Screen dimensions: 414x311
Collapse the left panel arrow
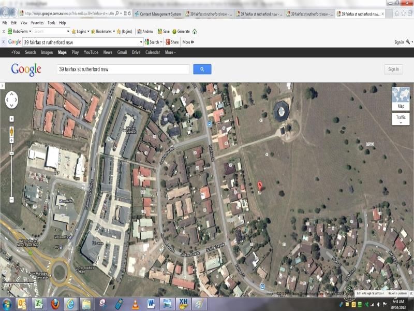[3, 86]
